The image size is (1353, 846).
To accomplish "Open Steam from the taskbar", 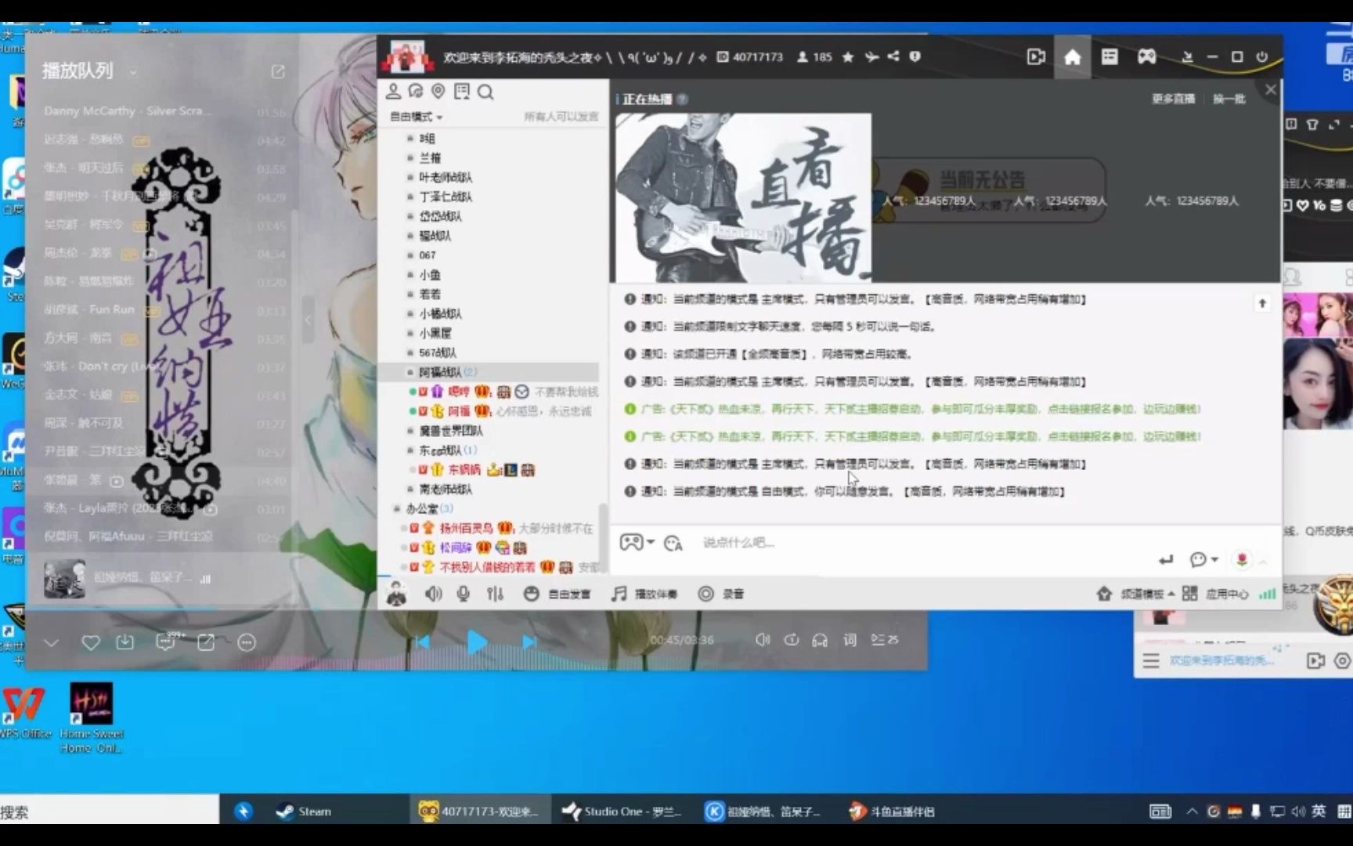I will [305, 812].
